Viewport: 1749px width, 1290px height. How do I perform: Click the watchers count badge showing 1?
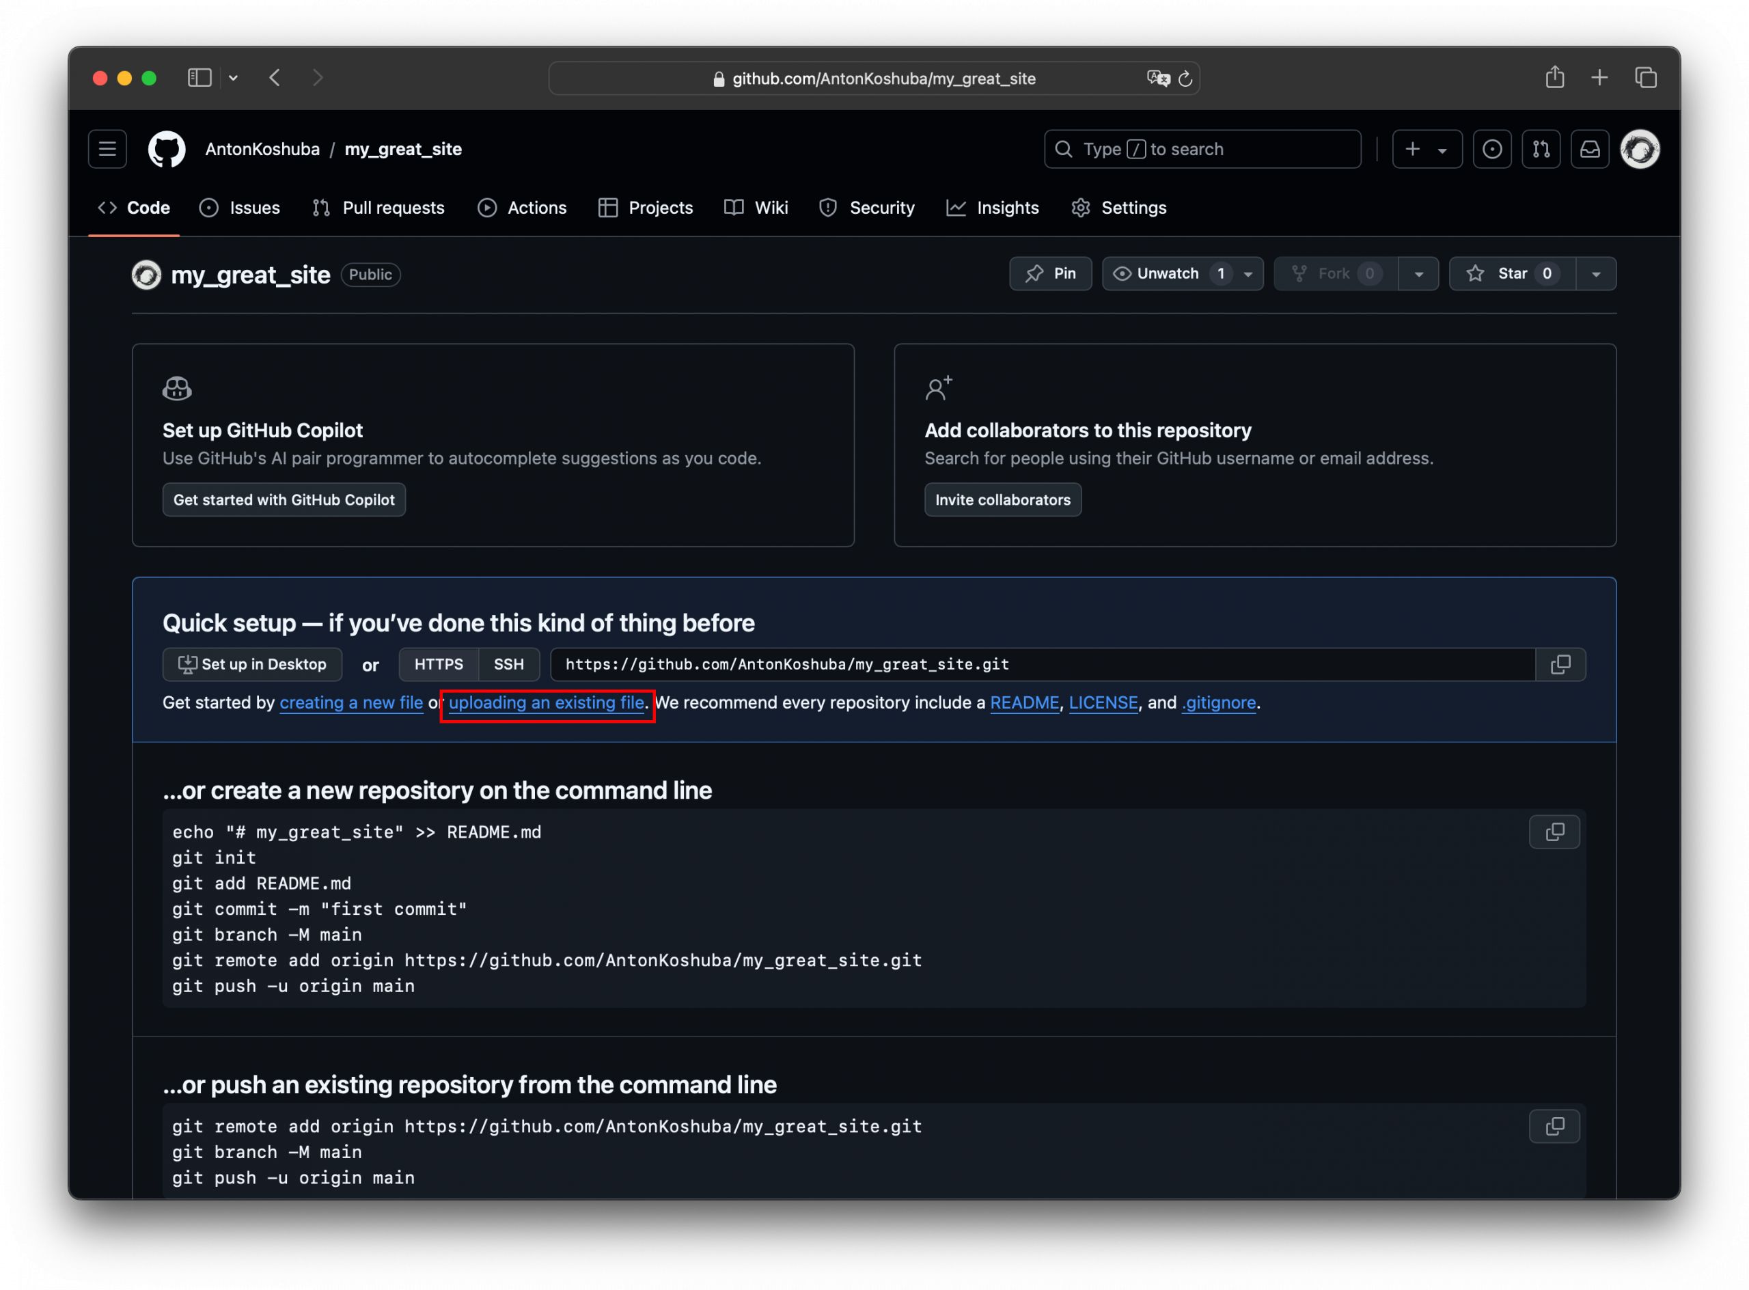click(x=1220, y=273)
